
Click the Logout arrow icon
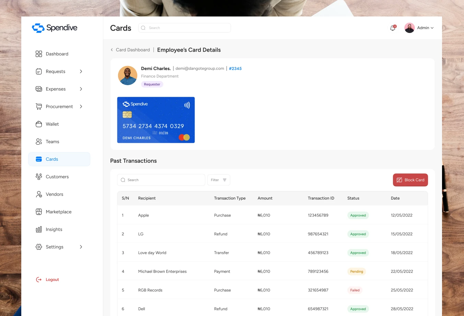(x=39, y=280)
